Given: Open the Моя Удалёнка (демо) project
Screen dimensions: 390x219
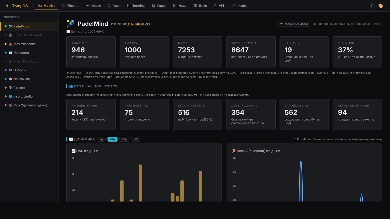Looking at the screenshot, I should [29, 105].
